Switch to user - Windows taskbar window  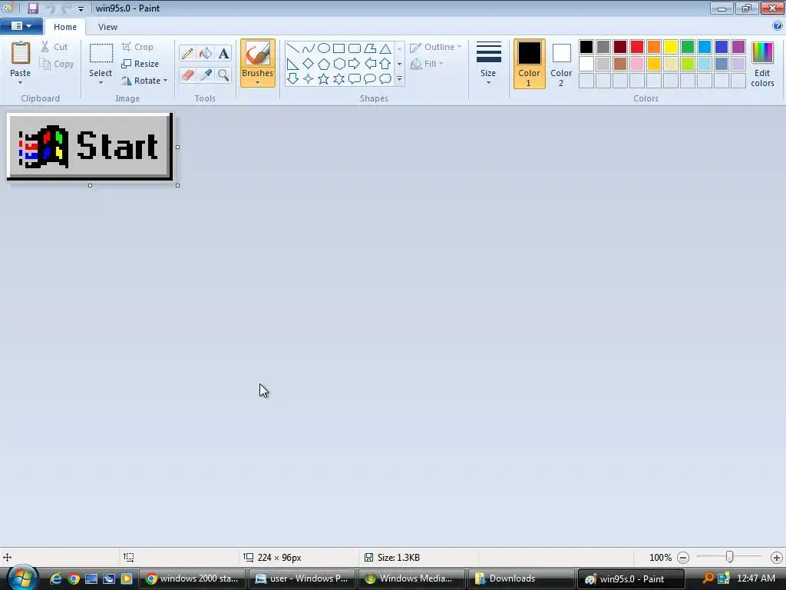click(302, 578)
